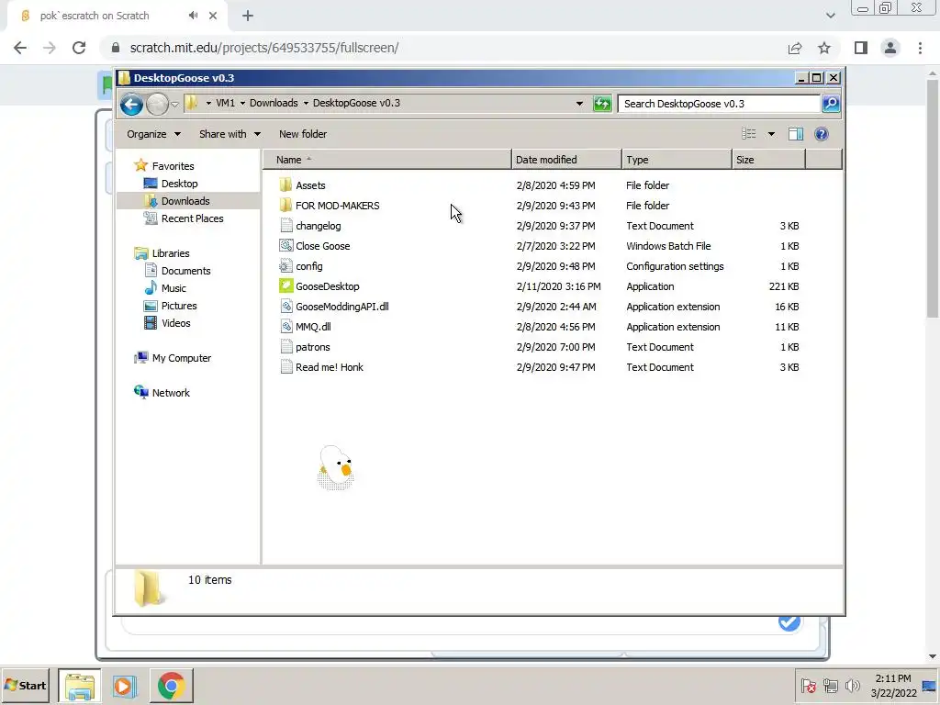Click the search magnifier icon in Explorer

(x=830, y=104)
